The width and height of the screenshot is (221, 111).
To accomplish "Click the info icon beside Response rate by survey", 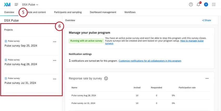I will [106, 78].
